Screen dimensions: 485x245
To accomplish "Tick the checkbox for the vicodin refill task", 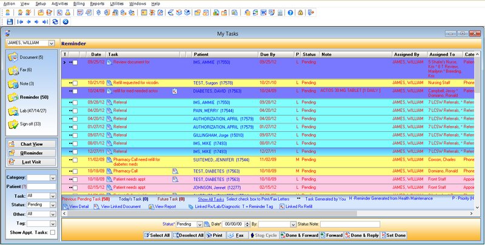I will (x=75, y=82).
